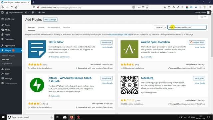Expand the Help dropdown tab

tap(203, 17)
